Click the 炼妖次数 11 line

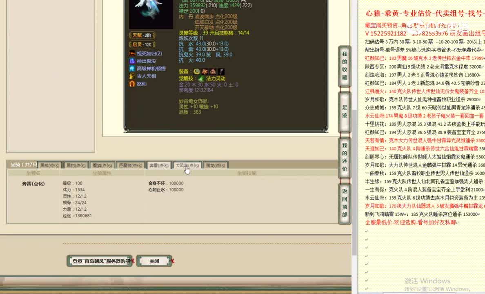pos(191,38)
